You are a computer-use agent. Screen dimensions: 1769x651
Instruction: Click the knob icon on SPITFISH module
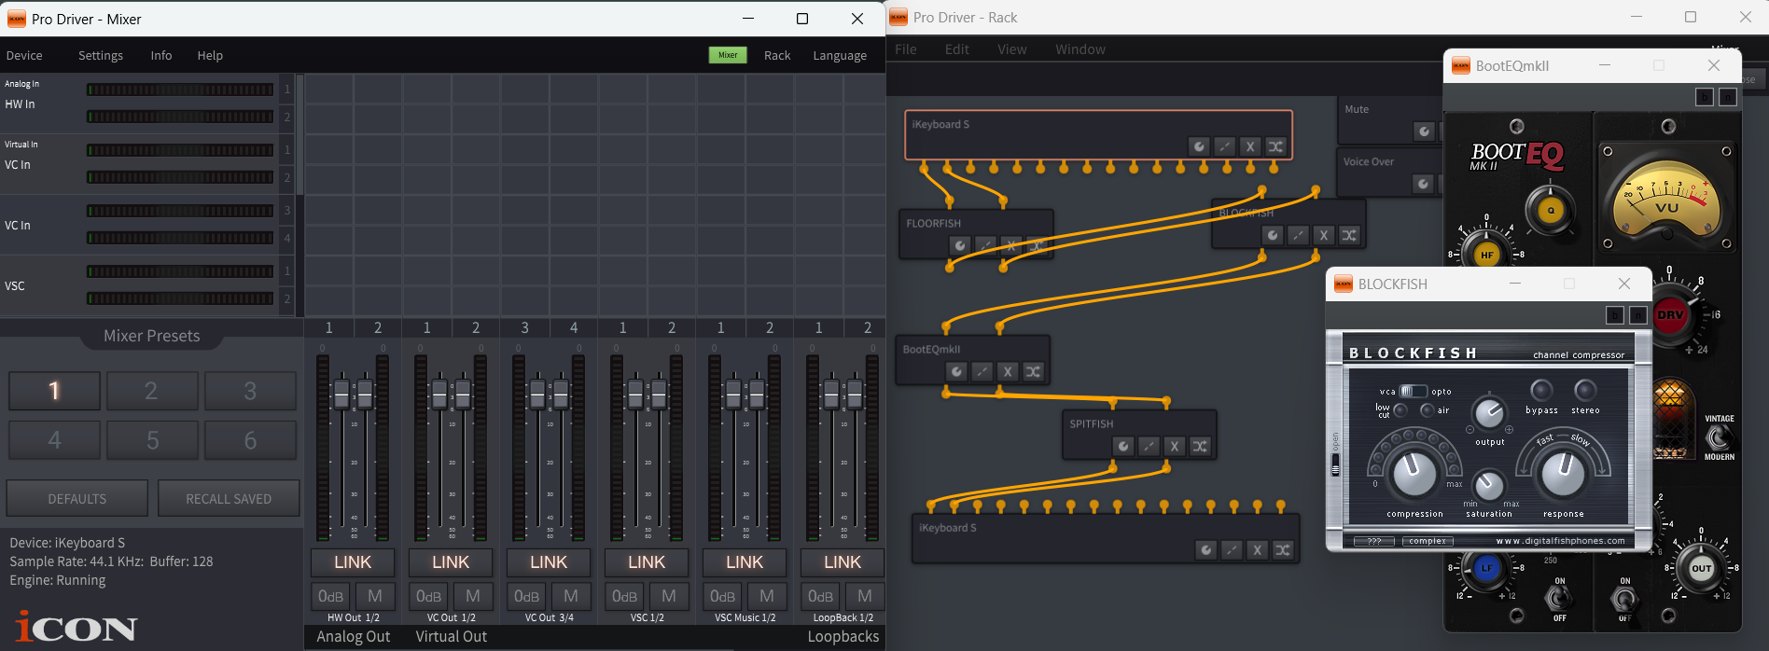coord(1123,446)
